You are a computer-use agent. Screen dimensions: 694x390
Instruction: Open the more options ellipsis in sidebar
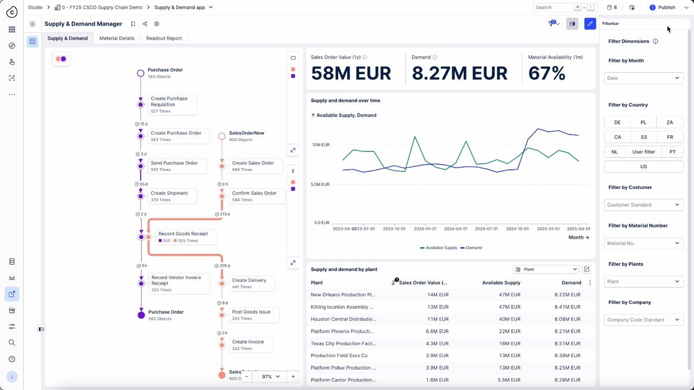[x=12, y=94]
